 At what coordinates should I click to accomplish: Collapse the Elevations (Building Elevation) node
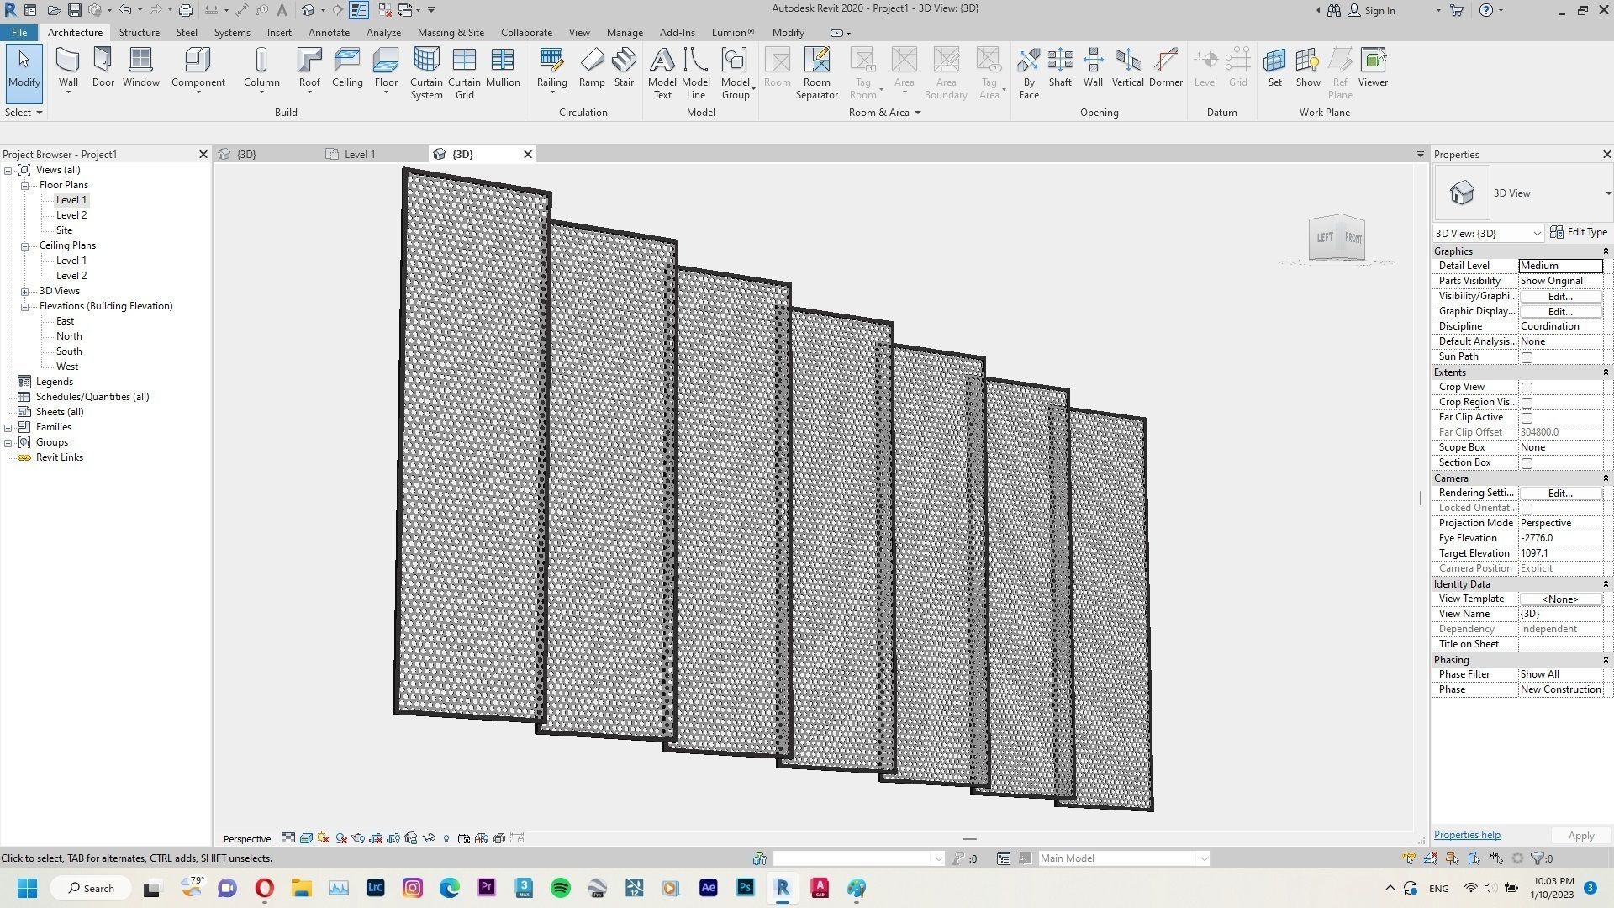[24, 306]
